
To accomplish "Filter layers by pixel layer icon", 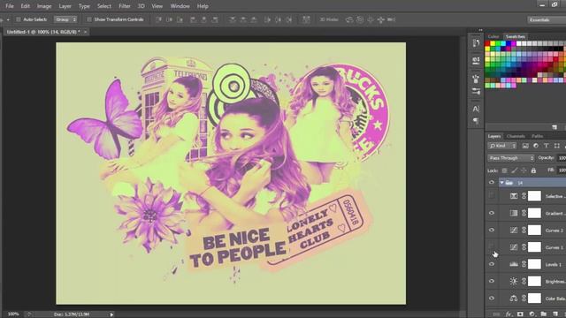I will click(525, 146).
